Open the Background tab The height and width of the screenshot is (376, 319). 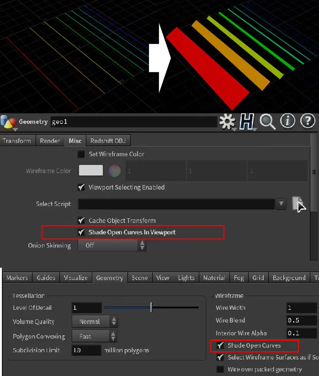click(x=289, y=278)
